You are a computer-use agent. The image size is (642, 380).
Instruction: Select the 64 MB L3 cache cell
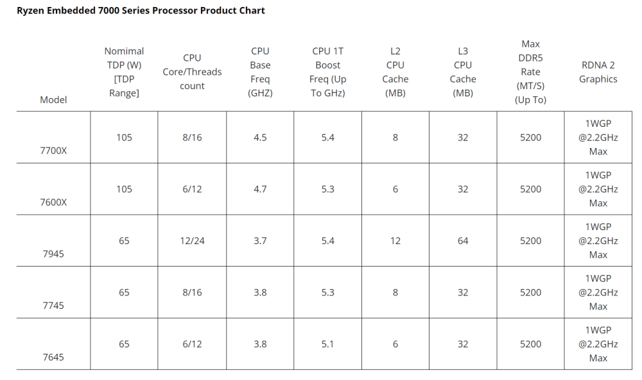tap(463, 241)
